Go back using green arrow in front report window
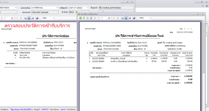Screen dimensions: 209x111 pos(80,18)
